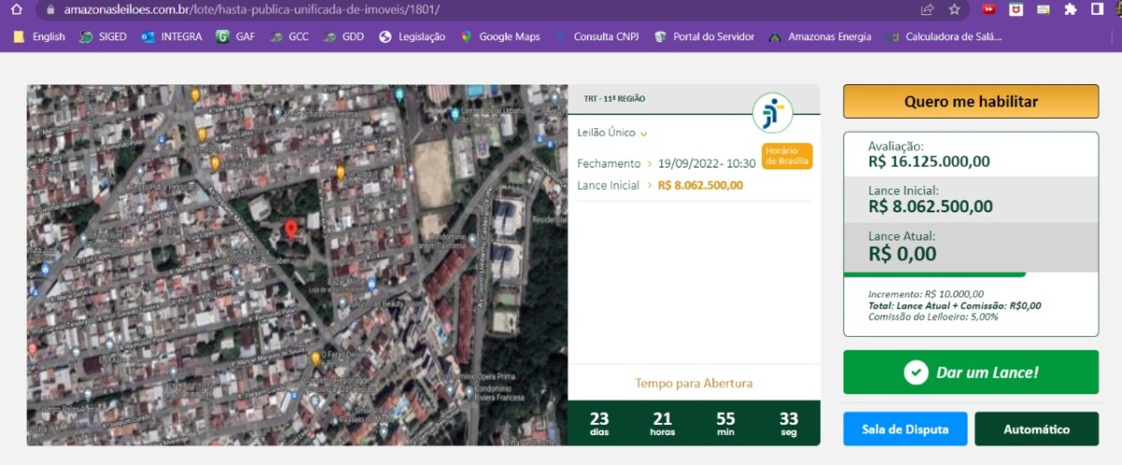Click the browser home icon

16,9
